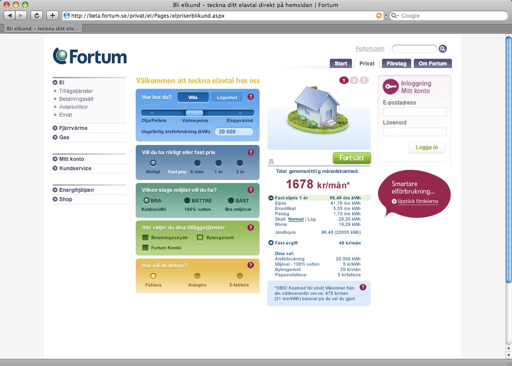Viewport: 512px width, 366px height.
Task: Open help for 'Hur bor du?' panel
Action: [x=250, y=97]
